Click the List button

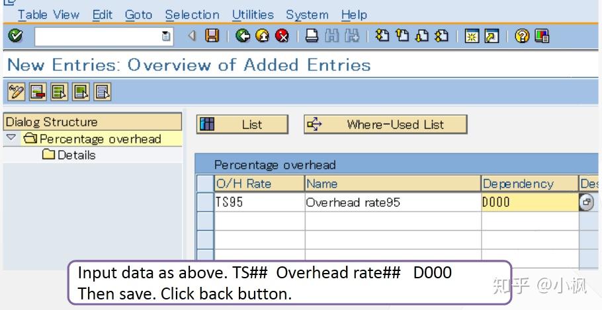[x=242, y=124]
